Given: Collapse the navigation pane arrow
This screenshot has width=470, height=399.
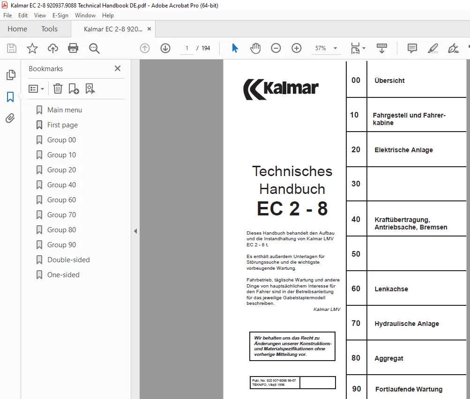Looking at the screenshot, I should click(135, 231).
